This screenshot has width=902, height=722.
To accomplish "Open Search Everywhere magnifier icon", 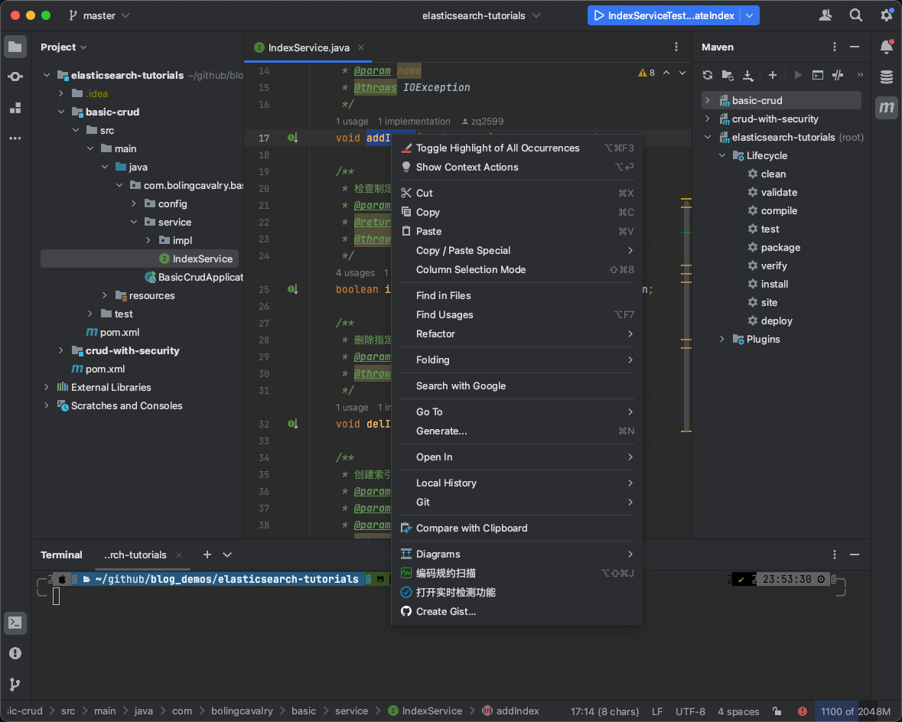I will [x=855, y=15].
